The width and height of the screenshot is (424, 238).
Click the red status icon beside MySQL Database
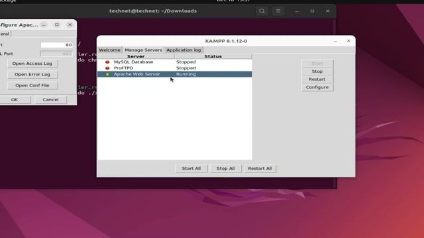point(107,62)
